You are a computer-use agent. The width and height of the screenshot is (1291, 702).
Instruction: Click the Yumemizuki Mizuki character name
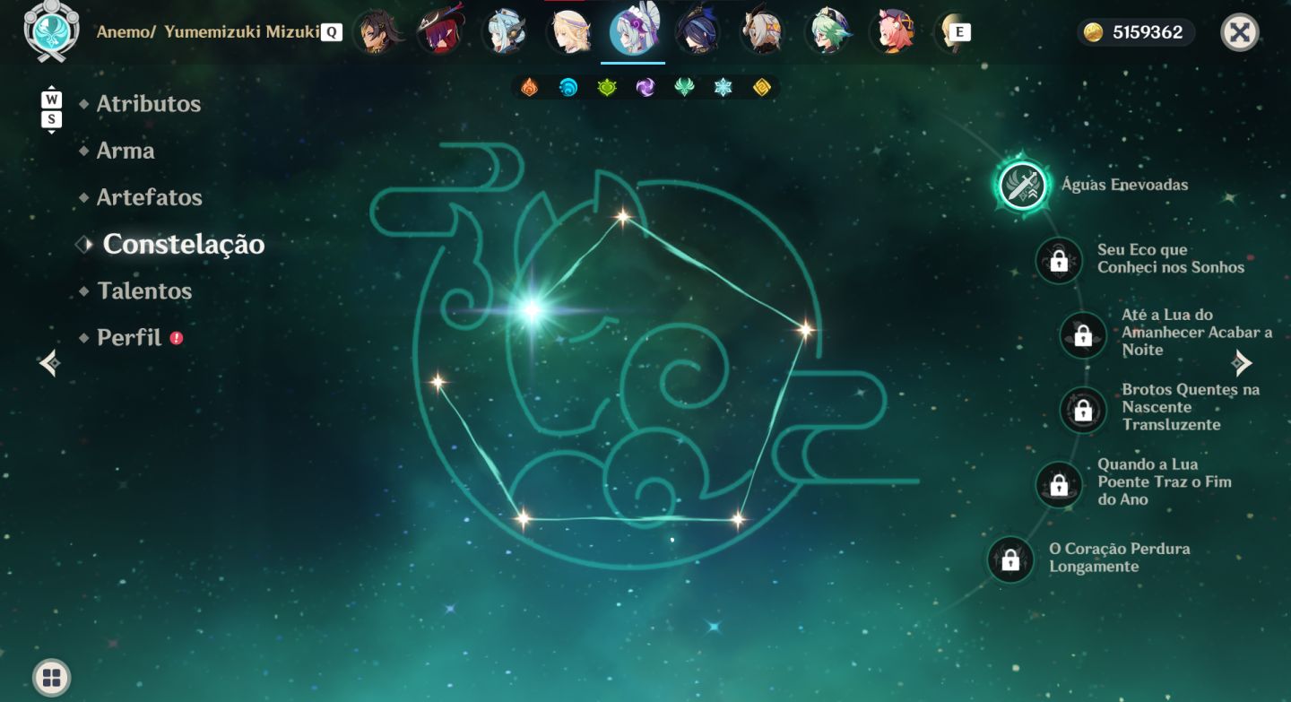(241, 32)
